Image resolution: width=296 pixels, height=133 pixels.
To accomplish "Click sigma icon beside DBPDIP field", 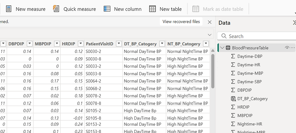I will tap(233, 90).
